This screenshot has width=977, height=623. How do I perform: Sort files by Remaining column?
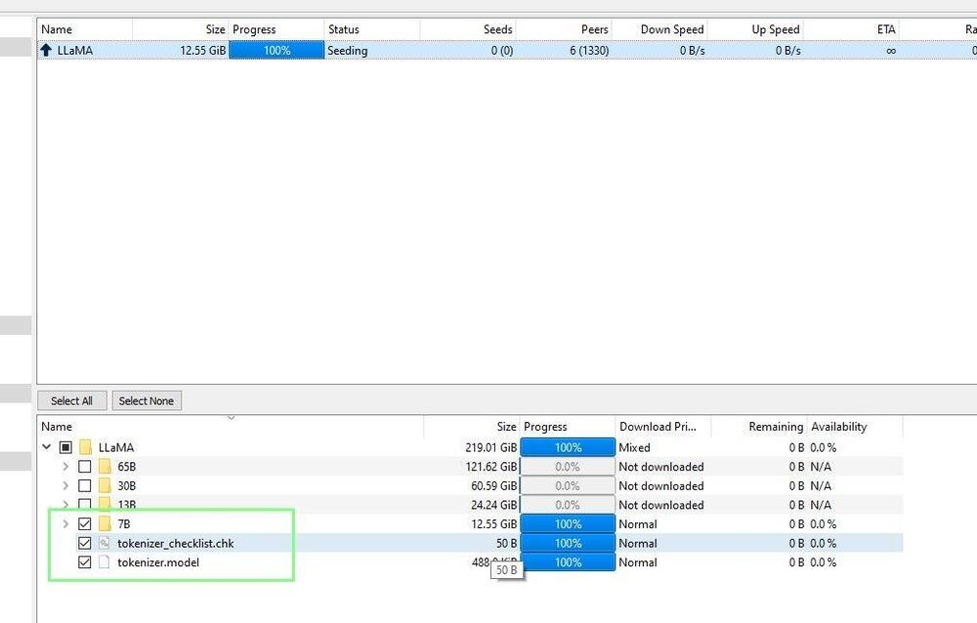759,427
